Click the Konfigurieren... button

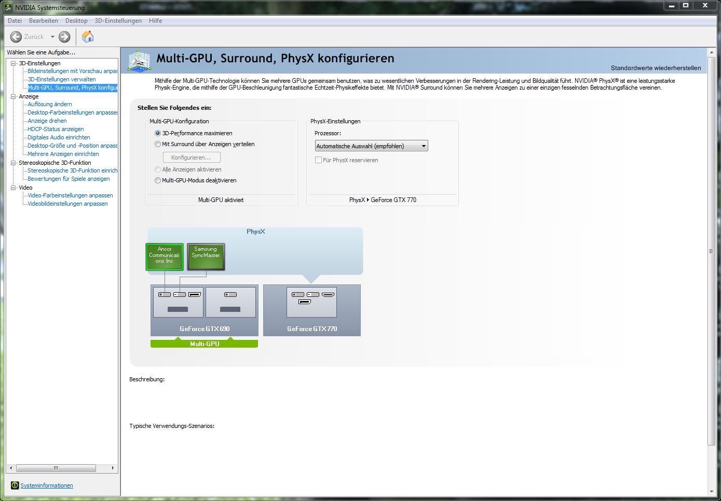click(x=192, y=157)
